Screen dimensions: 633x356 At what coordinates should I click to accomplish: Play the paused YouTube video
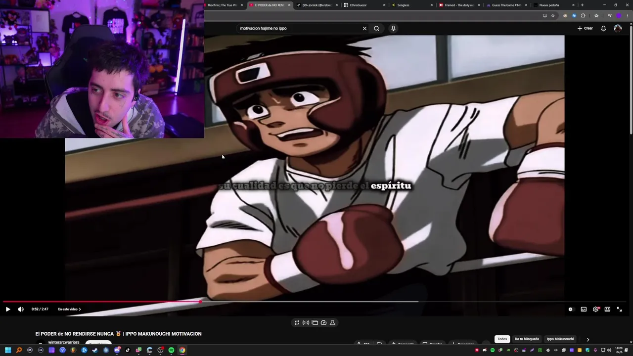click(x=8, y=309)
